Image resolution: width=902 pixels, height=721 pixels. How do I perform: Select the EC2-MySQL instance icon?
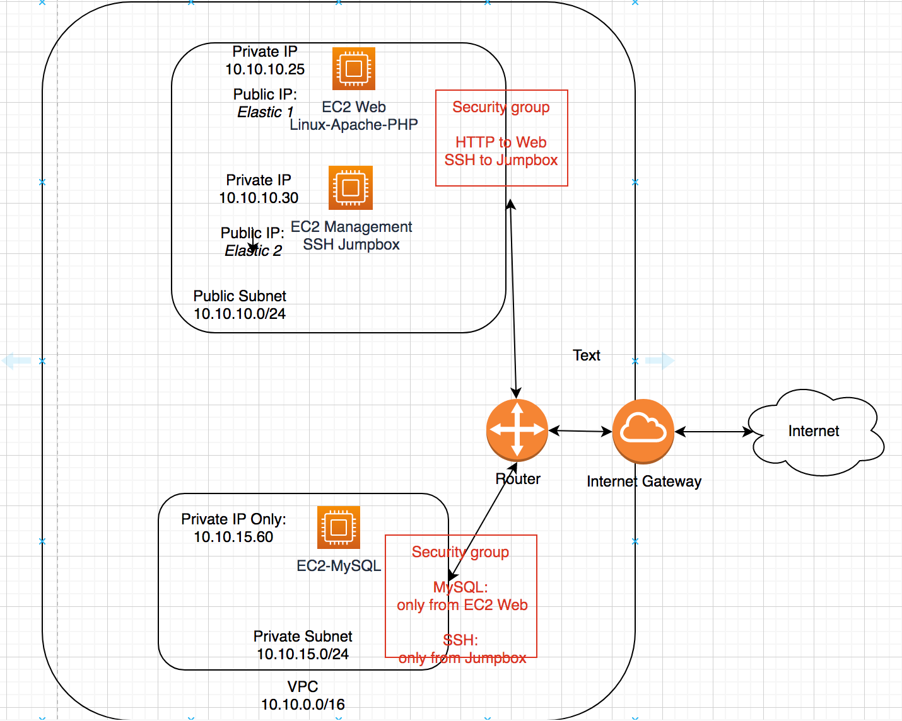(339, 528)
